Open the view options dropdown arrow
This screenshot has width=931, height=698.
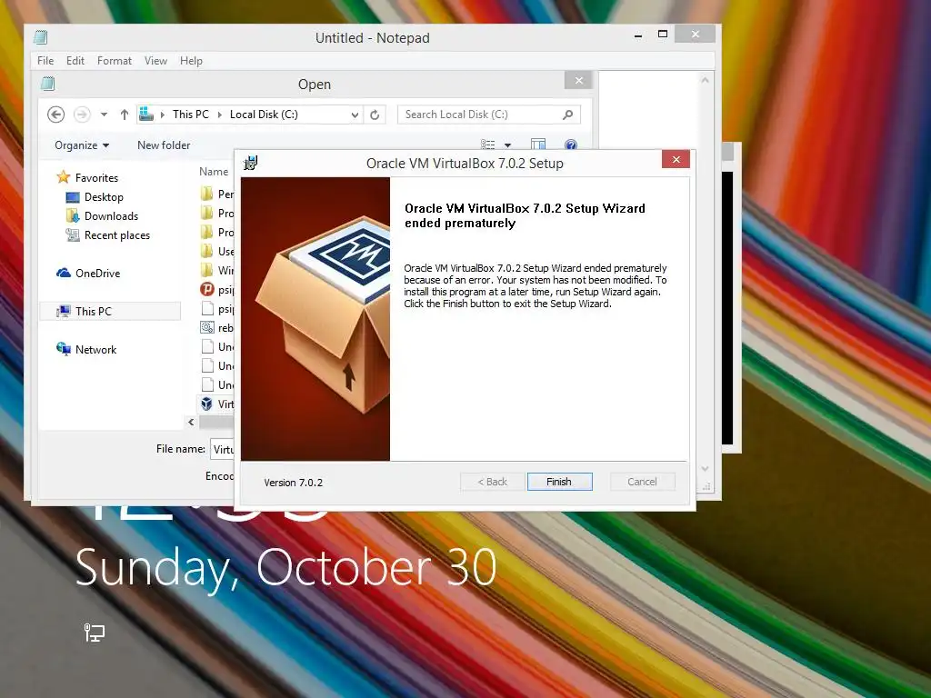pos(507,145)
